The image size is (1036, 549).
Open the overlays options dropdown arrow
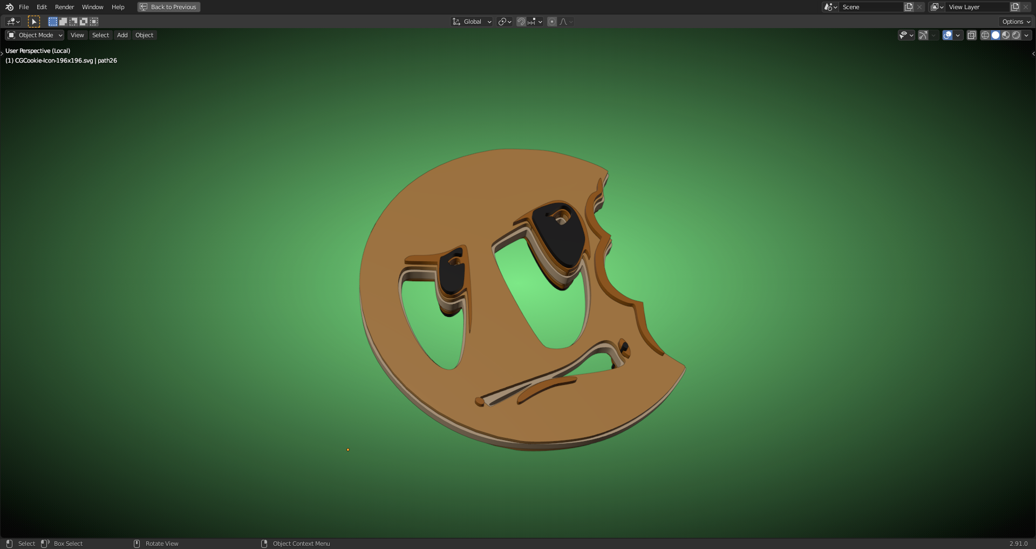(x=958, y=35)
